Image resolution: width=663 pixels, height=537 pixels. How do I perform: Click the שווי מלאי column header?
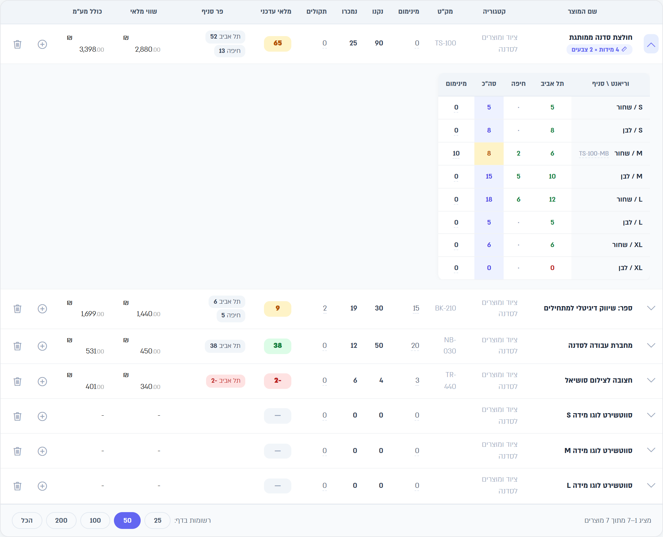(x=143, y=12)
